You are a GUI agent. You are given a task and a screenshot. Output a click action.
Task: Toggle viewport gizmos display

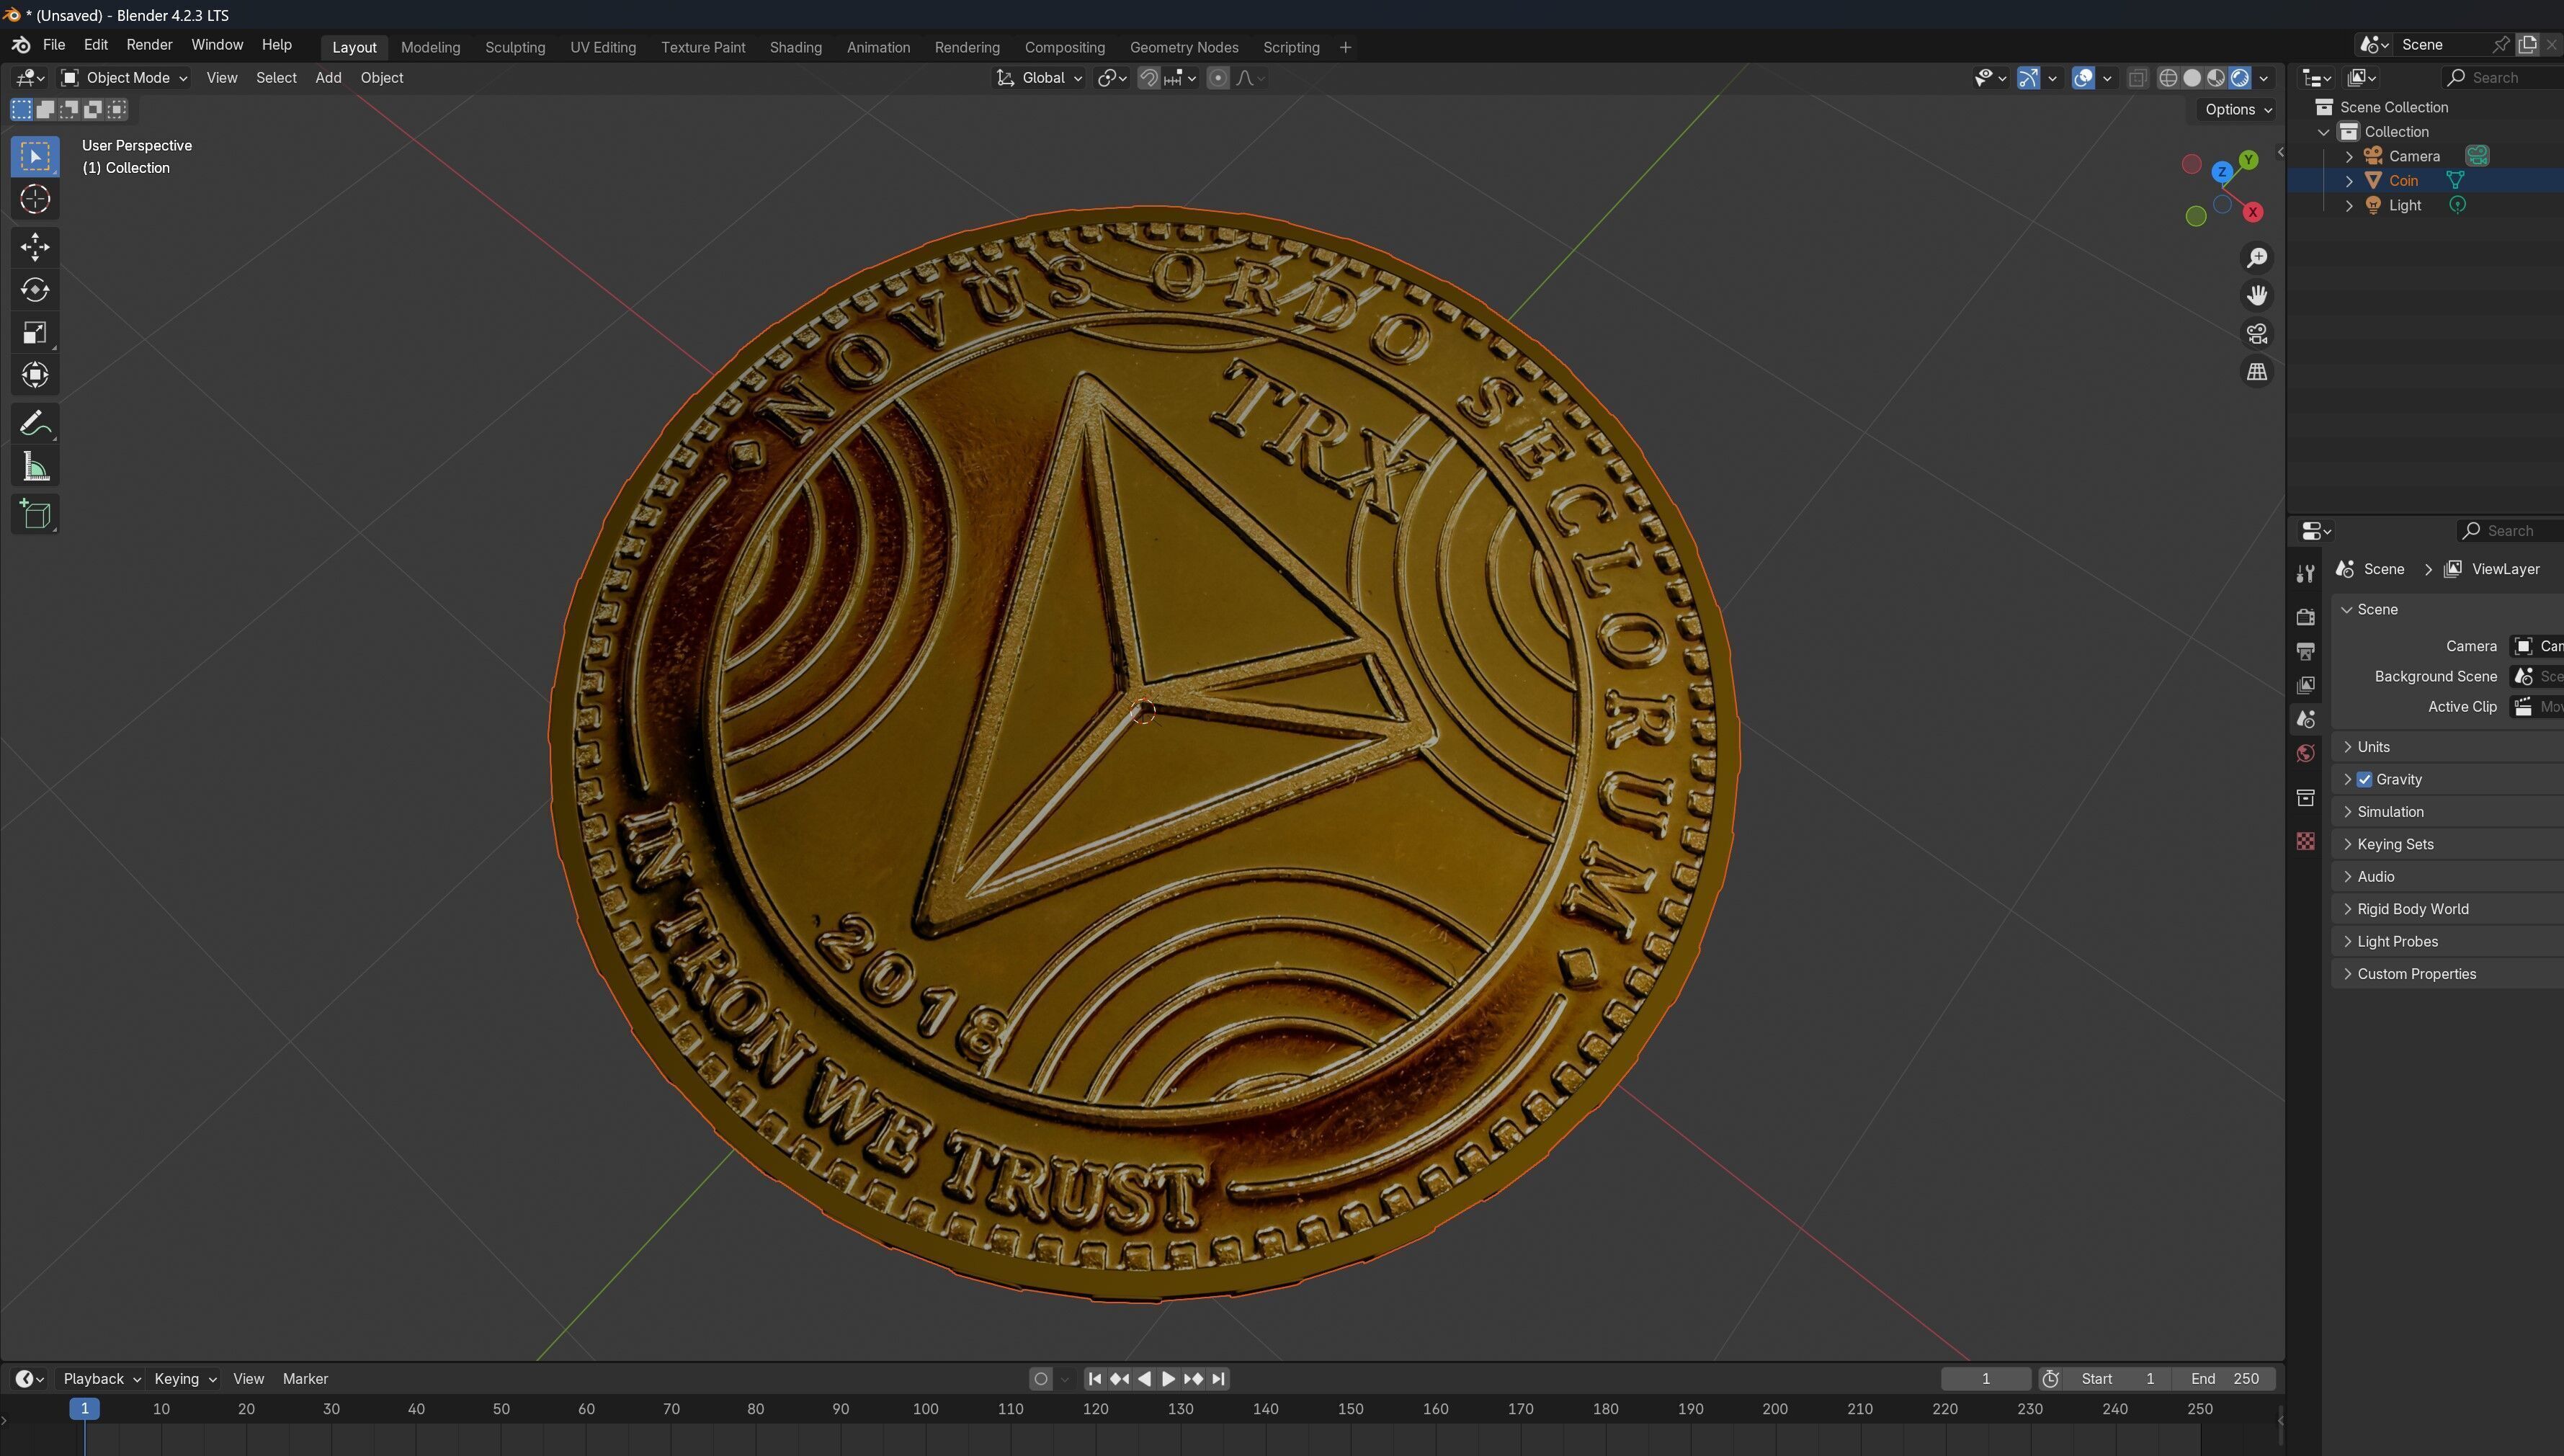click(2028, 78)
